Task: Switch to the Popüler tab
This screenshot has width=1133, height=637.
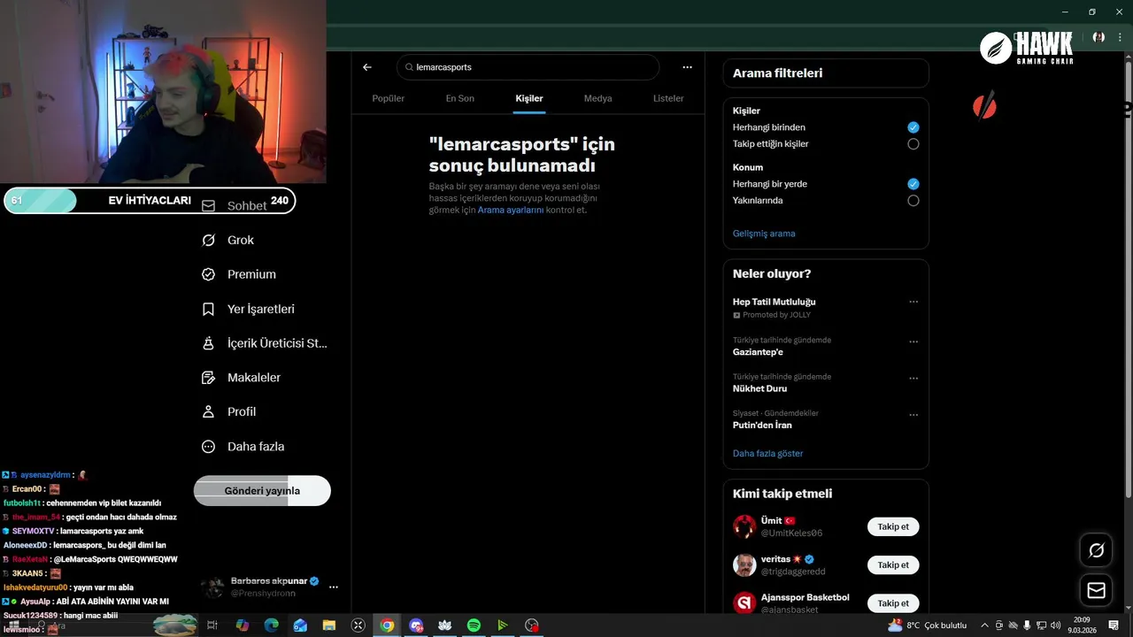Action: 389,98
